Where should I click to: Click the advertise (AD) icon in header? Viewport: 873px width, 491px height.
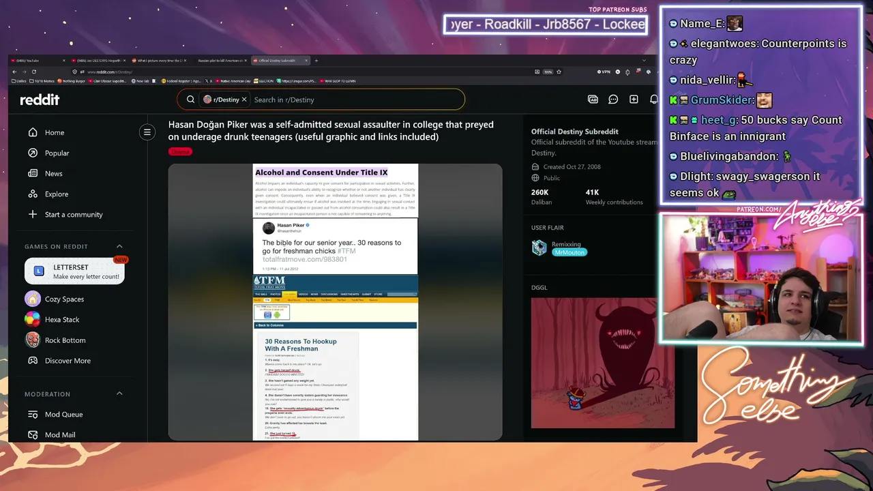pyautogui.click(x=593, y=100)
